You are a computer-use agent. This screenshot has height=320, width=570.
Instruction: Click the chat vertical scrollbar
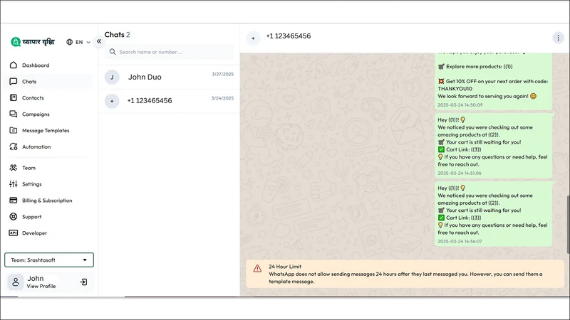568,225
